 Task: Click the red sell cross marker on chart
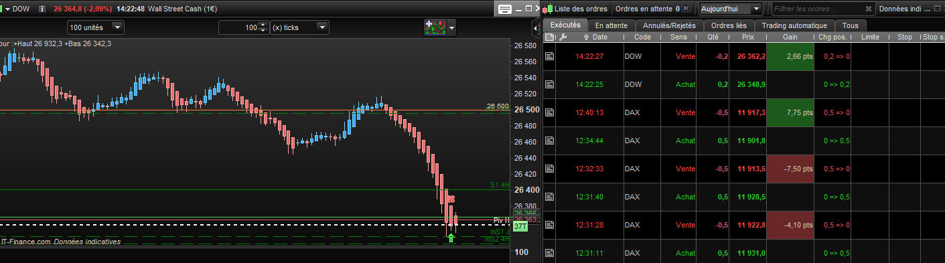tap(451, 199)
